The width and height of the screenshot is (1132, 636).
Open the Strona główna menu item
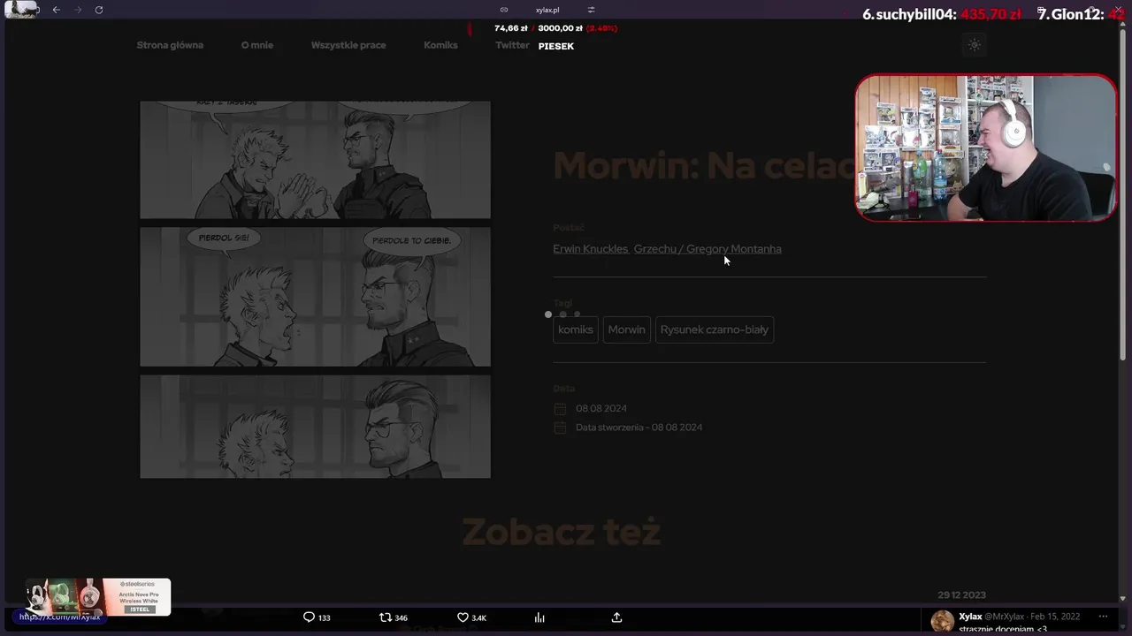tap(170, 45)
